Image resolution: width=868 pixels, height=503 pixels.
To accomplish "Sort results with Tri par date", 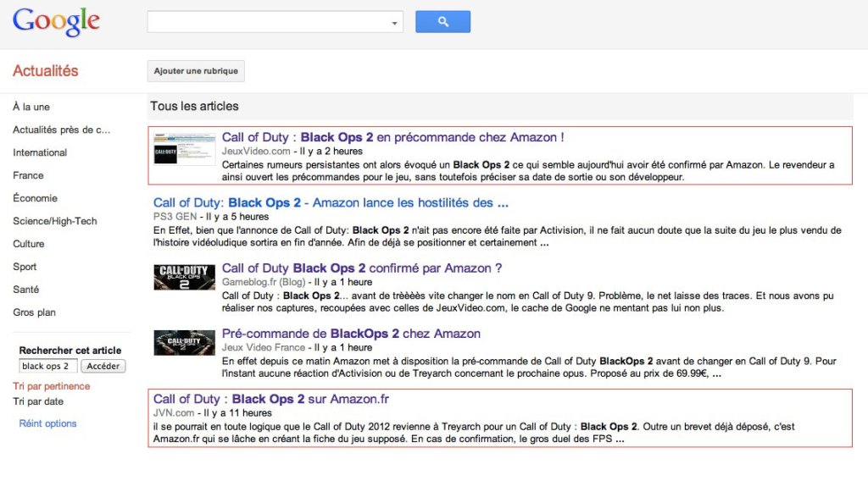I will [38, 401].
